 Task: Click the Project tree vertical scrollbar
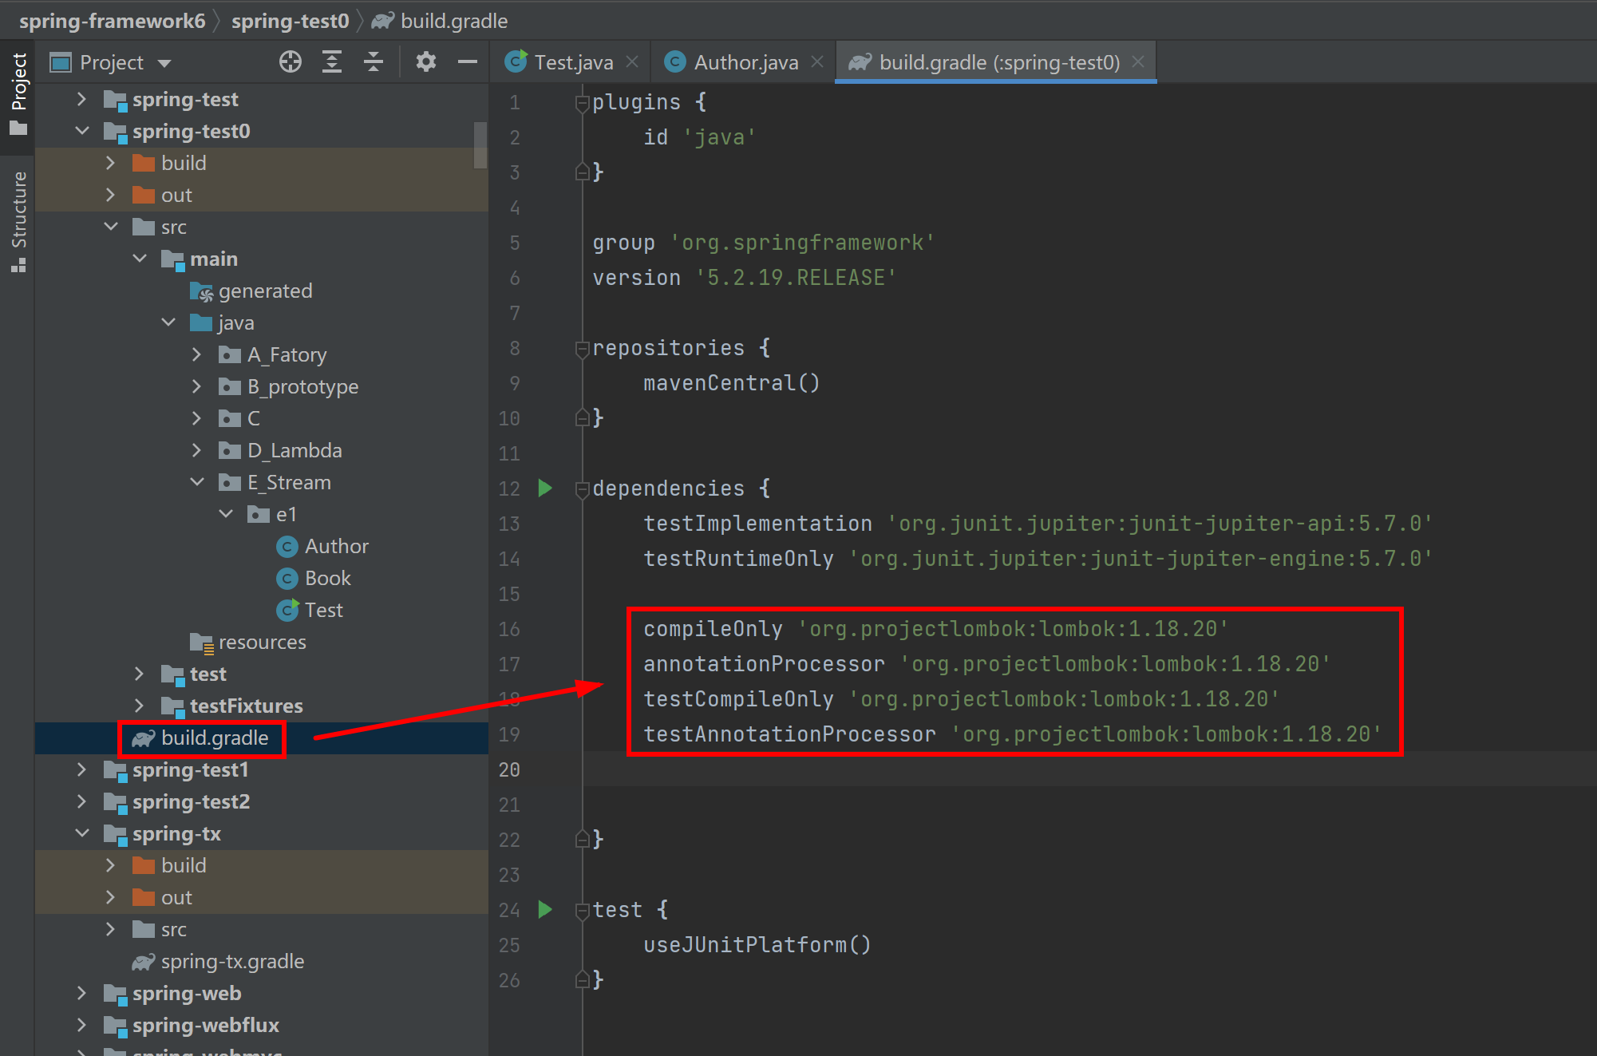(x=480, y=145)
